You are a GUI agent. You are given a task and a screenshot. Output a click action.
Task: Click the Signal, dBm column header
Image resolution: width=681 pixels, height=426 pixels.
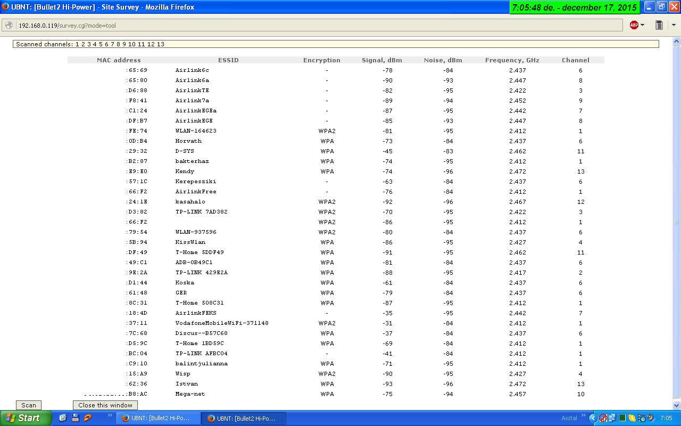click(382, 60)
